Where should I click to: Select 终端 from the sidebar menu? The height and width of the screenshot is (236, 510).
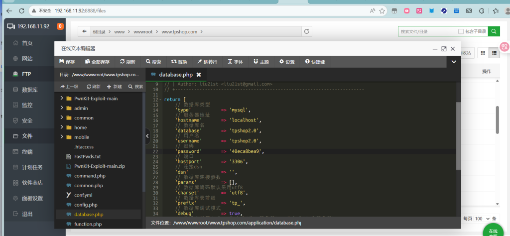[x=27, y=152]
